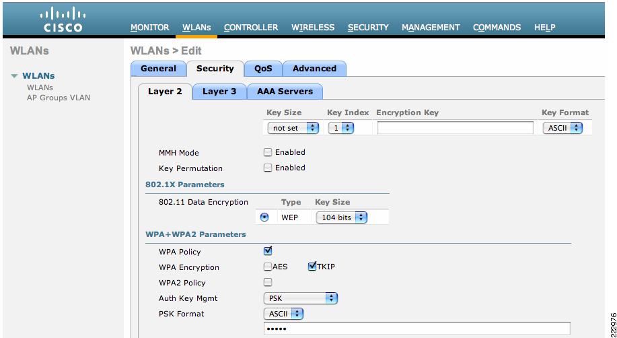Open the PSK Format ASCII dropdown
Screen dimensions: 617x338
(x=283, y=314)
